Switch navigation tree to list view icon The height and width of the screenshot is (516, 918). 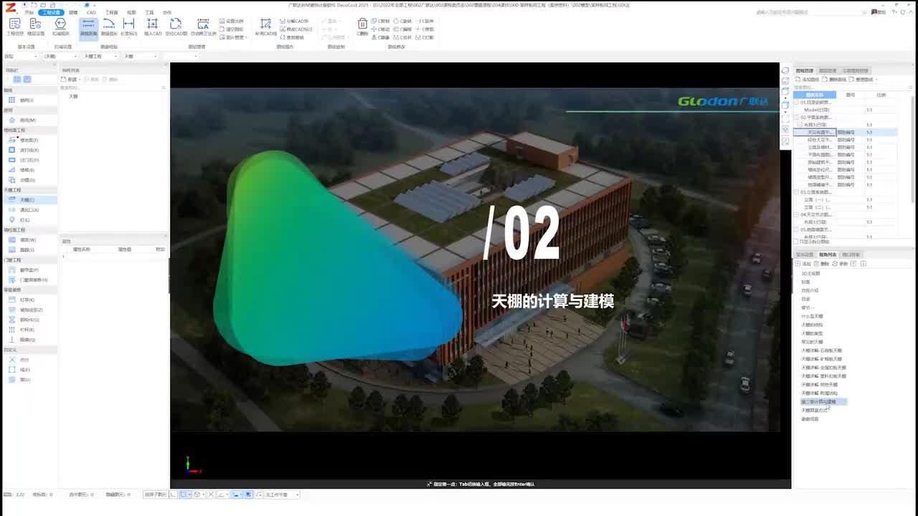[x=17, y=80]
